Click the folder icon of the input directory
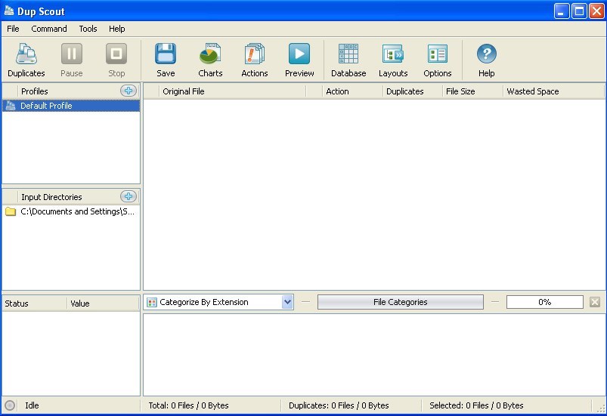 (11, 211)
